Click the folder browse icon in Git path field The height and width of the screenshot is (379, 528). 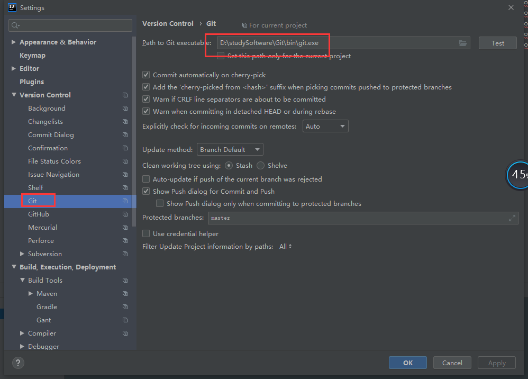pyautogui.click(x=463, y=43)
